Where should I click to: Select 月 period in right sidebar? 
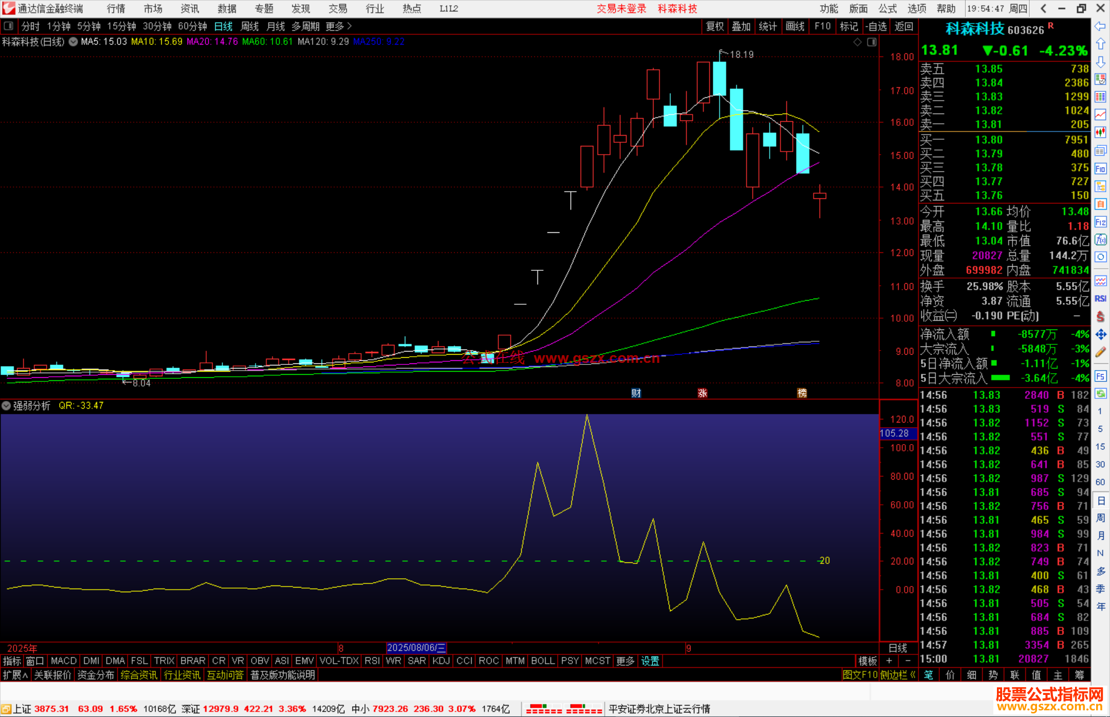(1100, 536)
